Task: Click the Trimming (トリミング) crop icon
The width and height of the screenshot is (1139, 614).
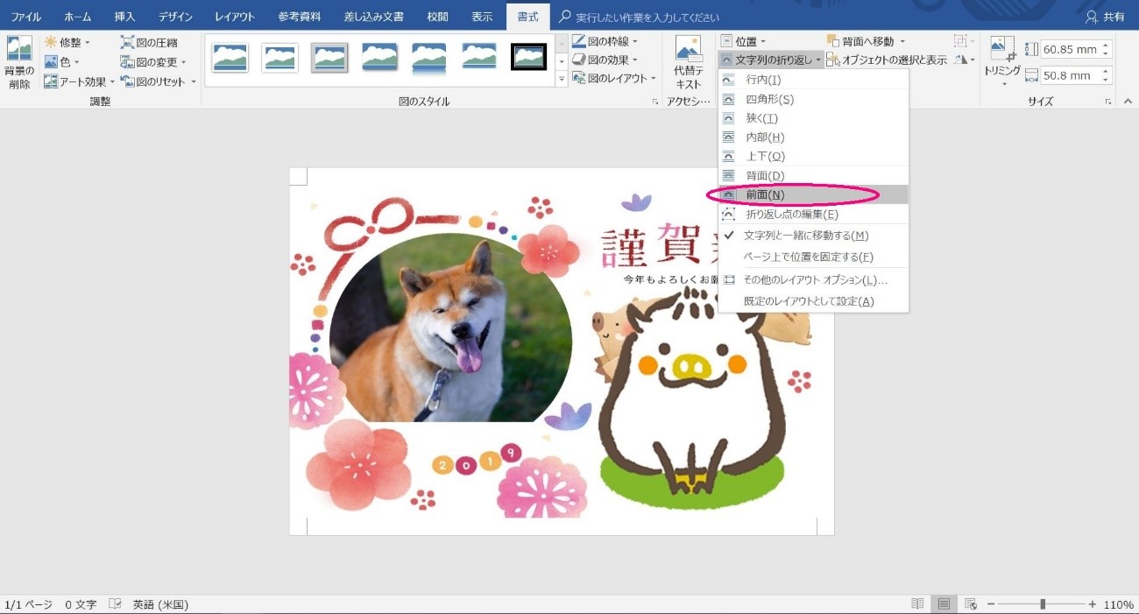Action: (1002, 49)
